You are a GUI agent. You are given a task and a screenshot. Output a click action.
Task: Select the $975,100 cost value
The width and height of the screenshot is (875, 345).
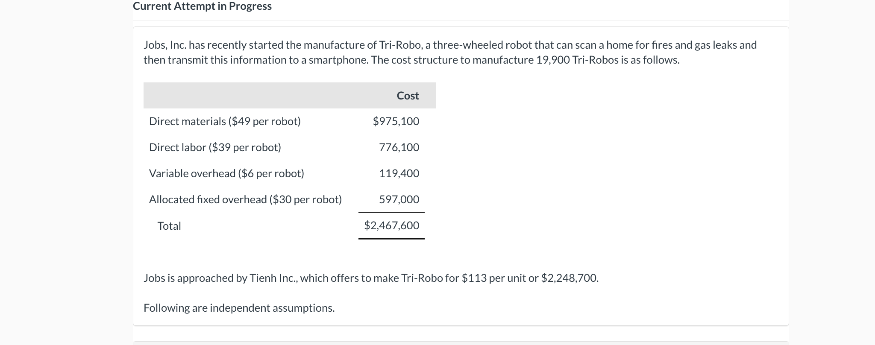[x=396, y=121]
